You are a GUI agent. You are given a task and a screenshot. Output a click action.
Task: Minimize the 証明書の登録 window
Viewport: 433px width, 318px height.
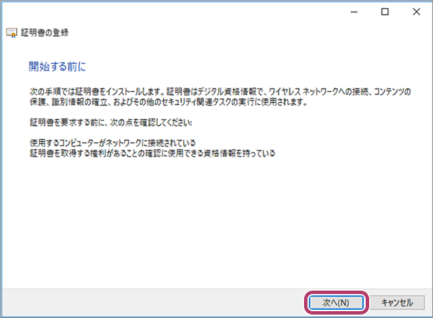click(354, 12)
